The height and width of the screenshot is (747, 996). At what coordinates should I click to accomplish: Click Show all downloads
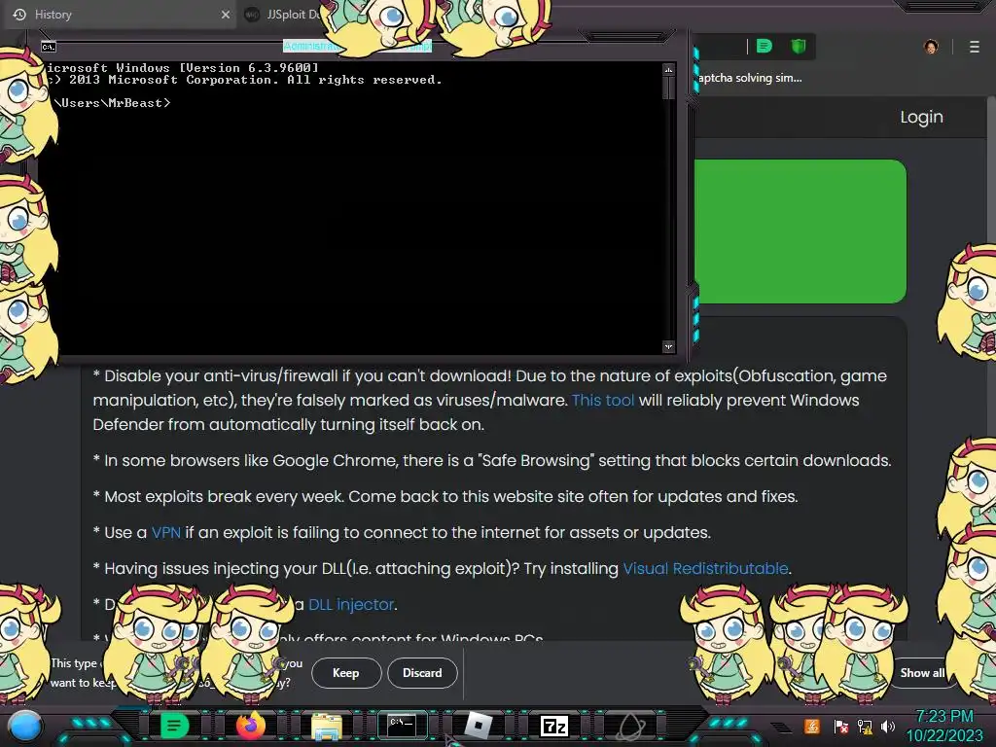tap(922, 673)
